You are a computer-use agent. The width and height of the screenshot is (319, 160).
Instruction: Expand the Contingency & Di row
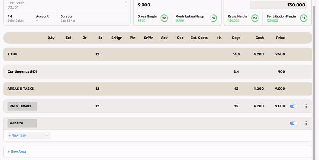[x=158, y=72]
